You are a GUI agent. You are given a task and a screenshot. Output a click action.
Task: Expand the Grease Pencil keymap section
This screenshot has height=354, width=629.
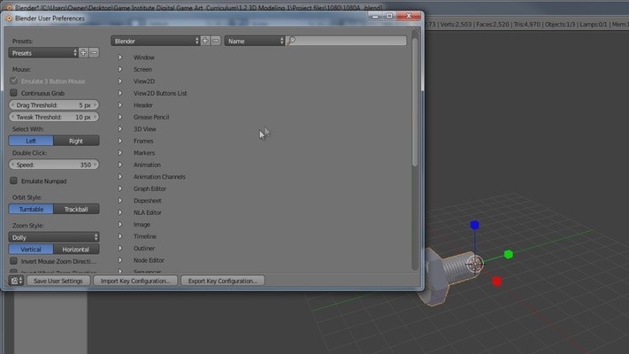[x=120, y=117]
